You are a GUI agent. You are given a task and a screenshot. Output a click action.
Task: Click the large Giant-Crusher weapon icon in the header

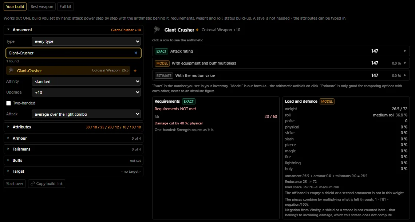point(157,30)
